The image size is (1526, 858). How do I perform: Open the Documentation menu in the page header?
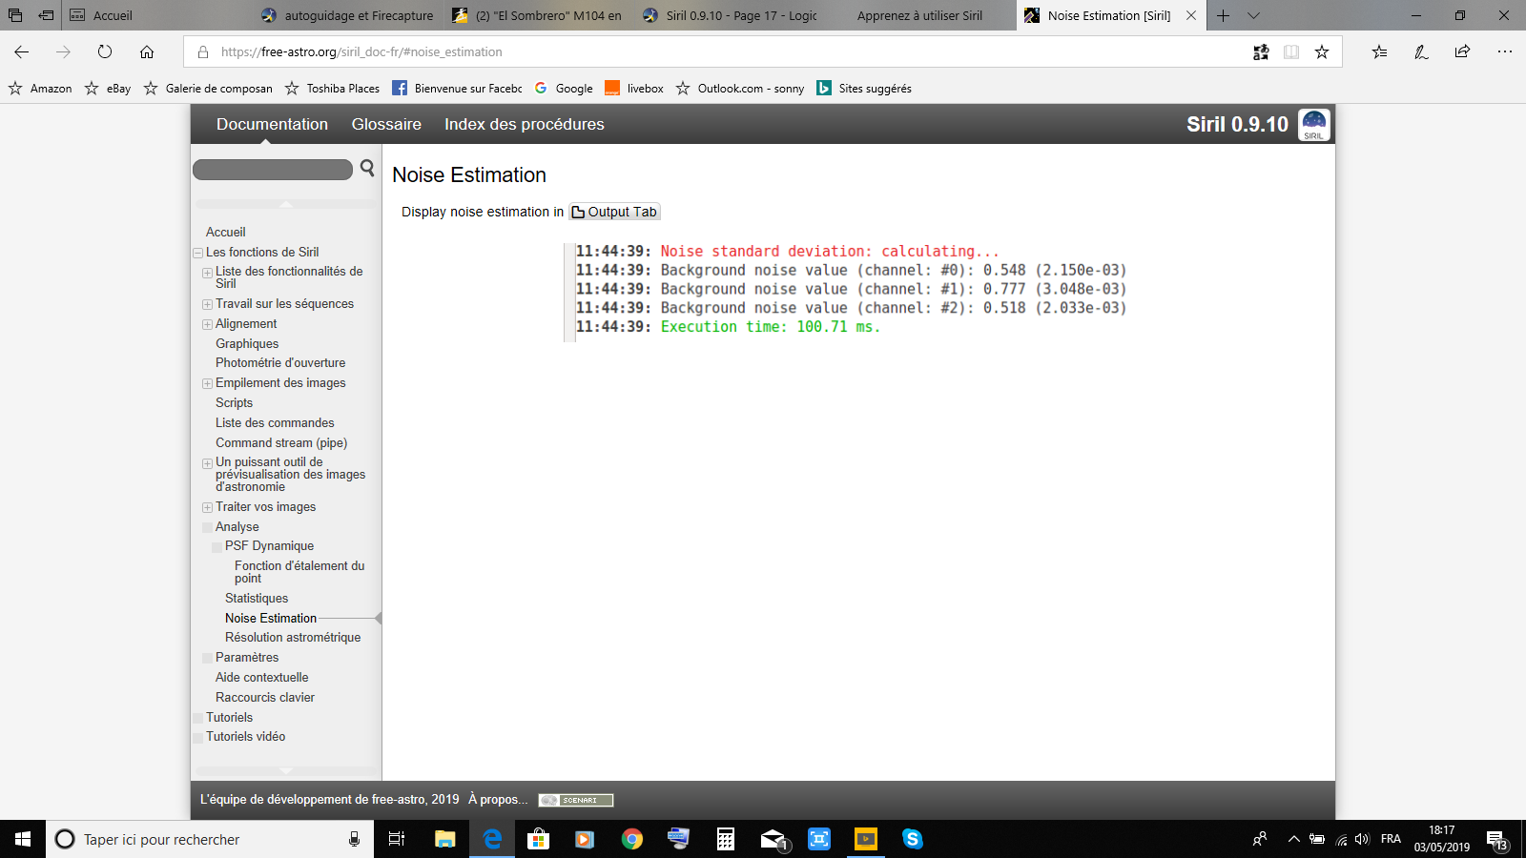tap(272, 124)
